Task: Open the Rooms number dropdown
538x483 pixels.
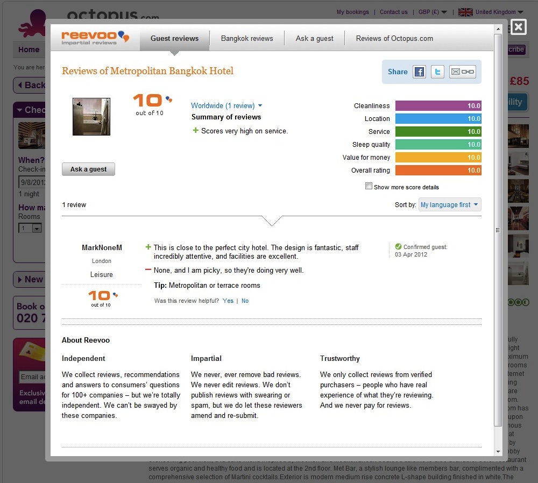Action: click(30, 228)
